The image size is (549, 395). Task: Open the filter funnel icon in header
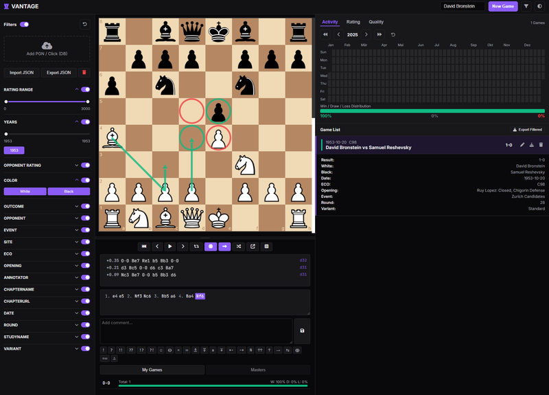point(526,6)
